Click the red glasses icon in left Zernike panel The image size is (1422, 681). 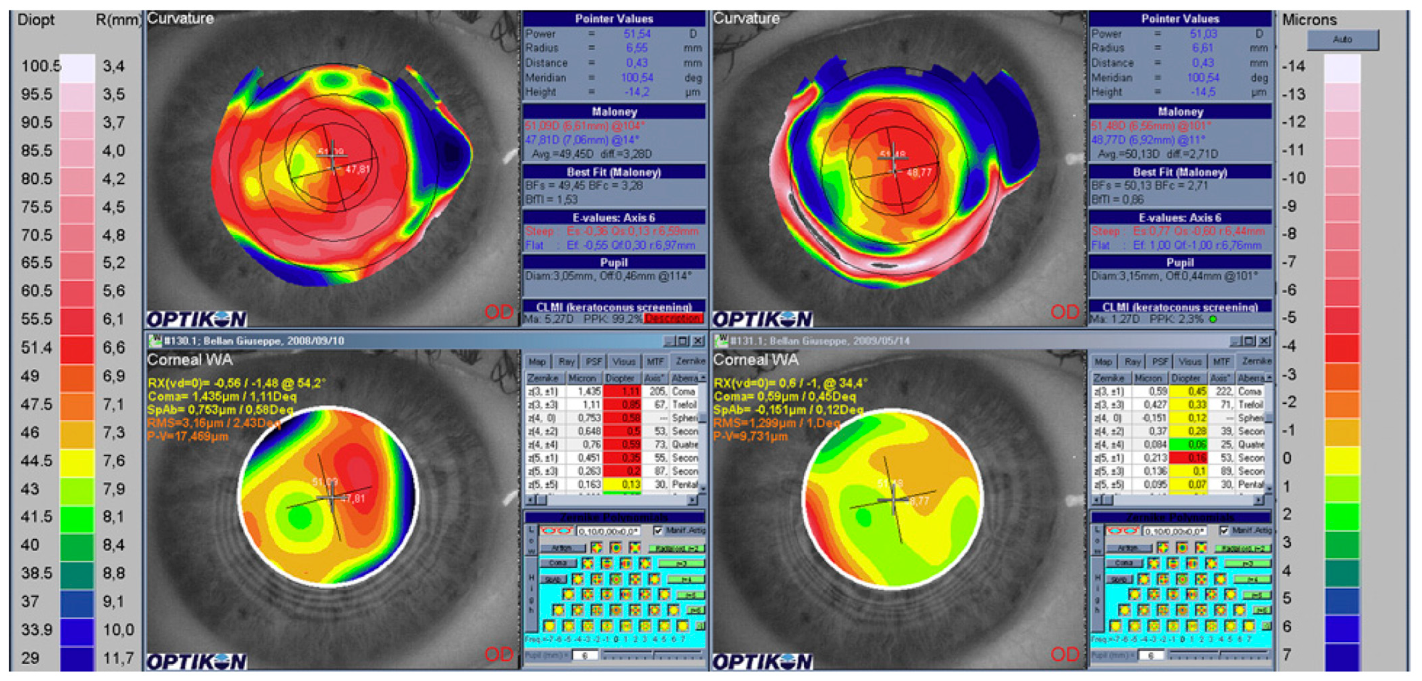[556, 531]
